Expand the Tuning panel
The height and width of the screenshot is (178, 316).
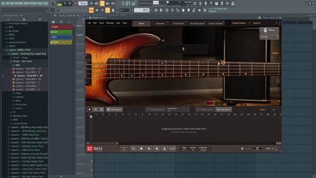(269, 37)
